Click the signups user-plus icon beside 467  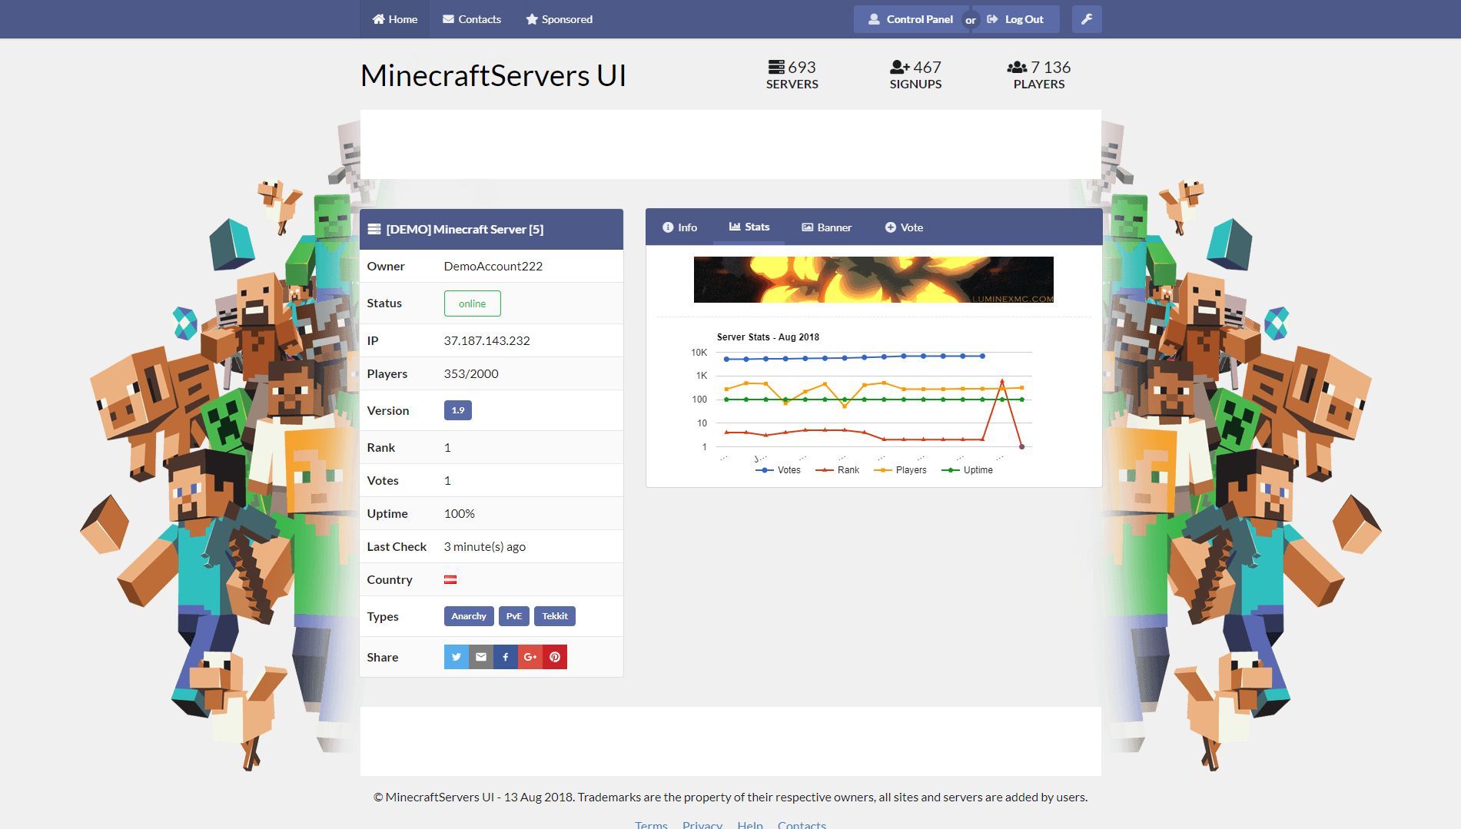pyautogui.click(x=900, y=68)
